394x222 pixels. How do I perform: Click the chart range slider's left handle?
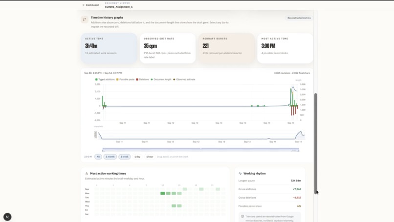pos(103,150)
